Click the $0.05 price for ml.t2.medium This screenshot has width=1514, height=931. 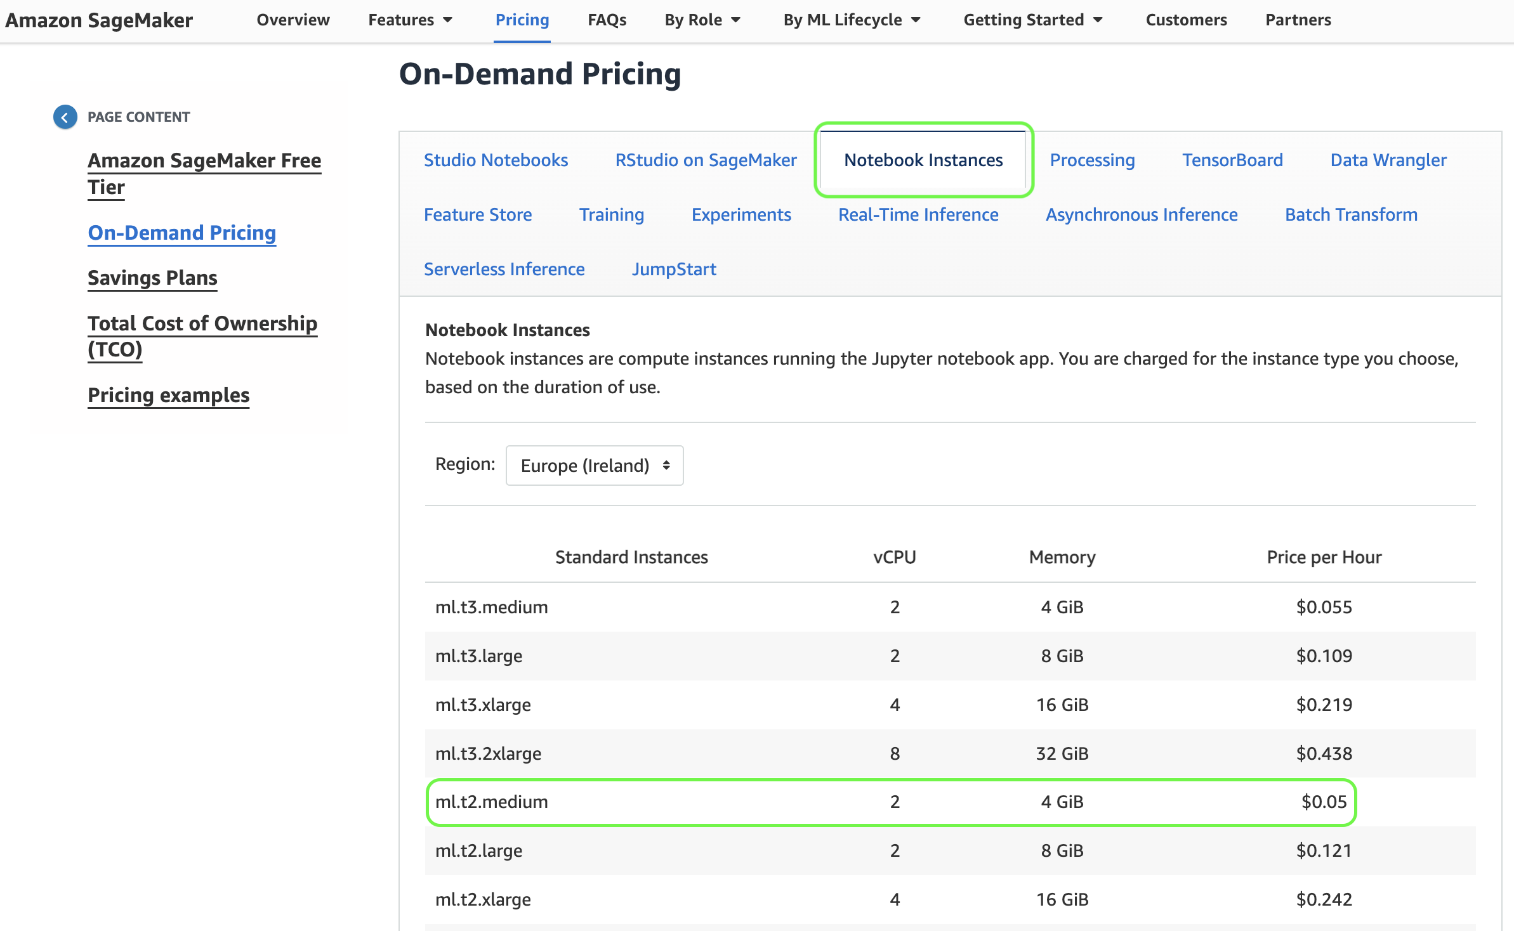[x=1324, y=802]
